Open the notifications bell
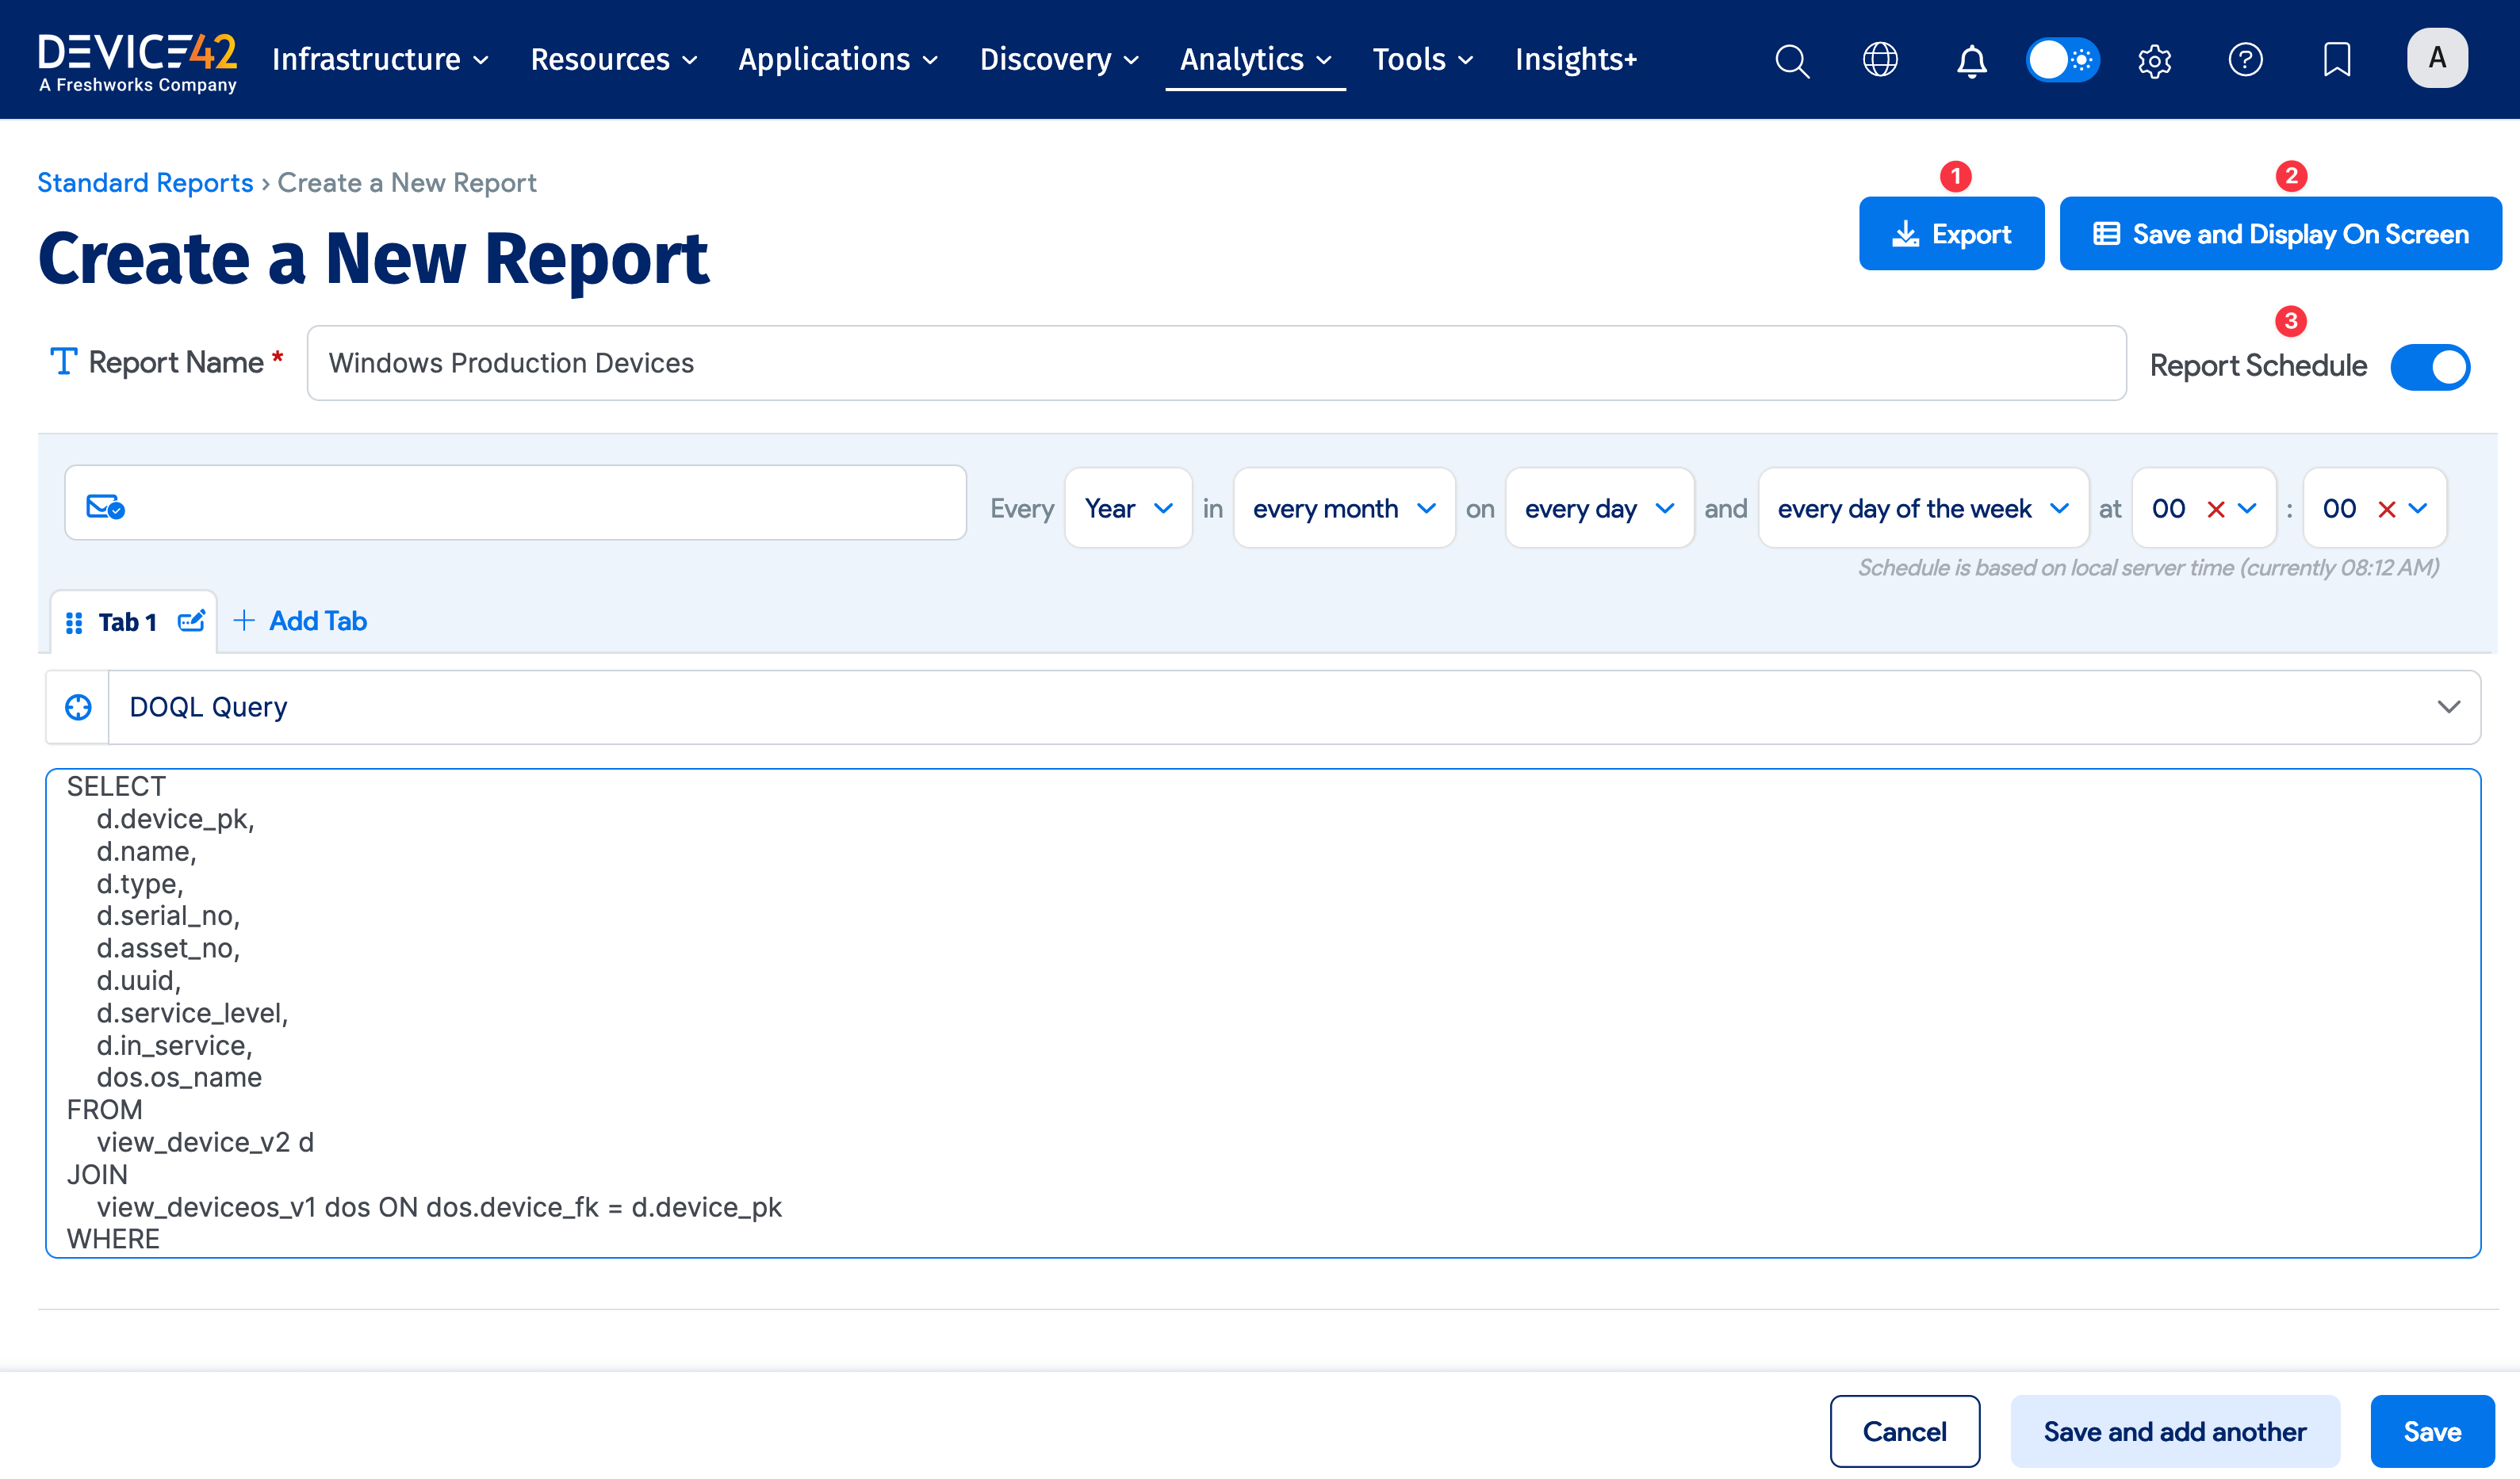 (x=1971, y=60)
